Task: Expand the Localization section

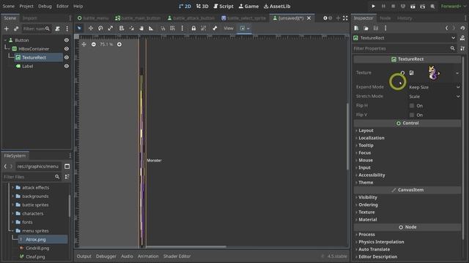Action: [x=372, y=138]
